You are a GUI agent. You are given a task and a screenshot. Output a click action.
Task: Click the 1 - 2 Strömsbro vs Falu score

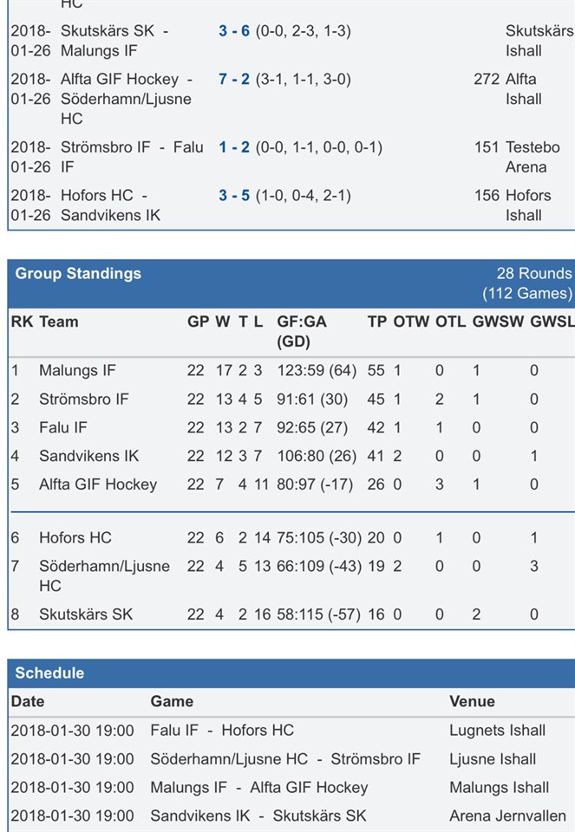point(234,148)
